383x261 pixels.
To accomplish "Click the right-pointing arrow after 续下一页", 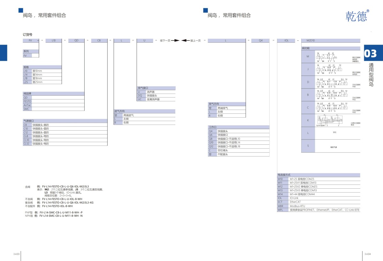I will coord(175,40).
